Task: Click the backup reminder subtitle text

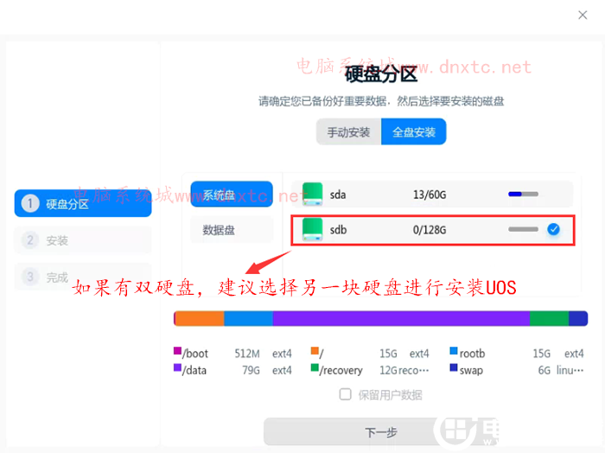Action: 381,101
